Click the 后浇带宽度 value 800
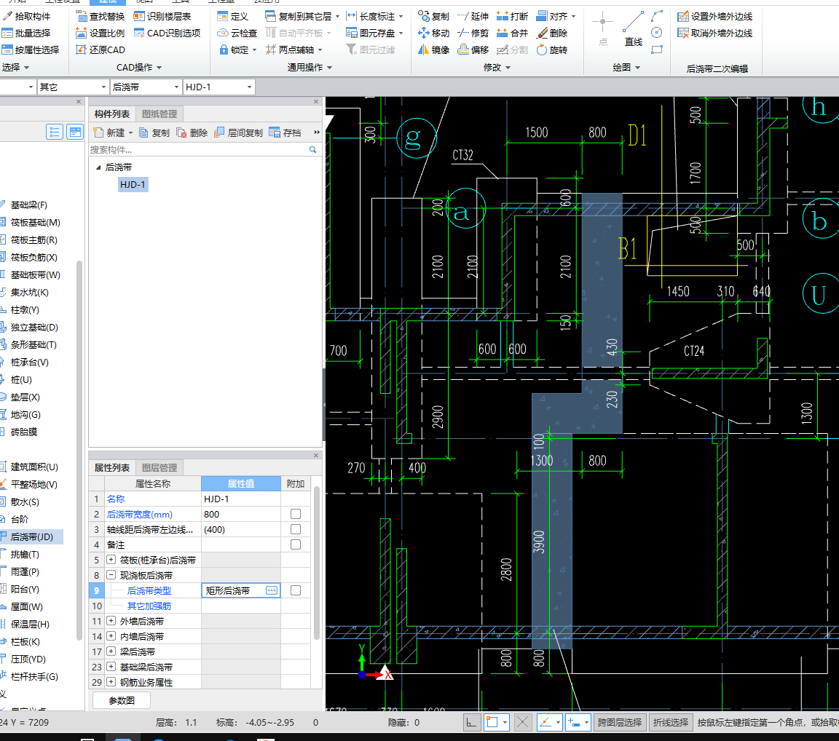 point(241,514)
